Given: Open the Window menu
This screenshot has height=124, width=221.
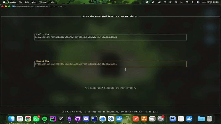Looking at the screenshot, I should (43, 2).
